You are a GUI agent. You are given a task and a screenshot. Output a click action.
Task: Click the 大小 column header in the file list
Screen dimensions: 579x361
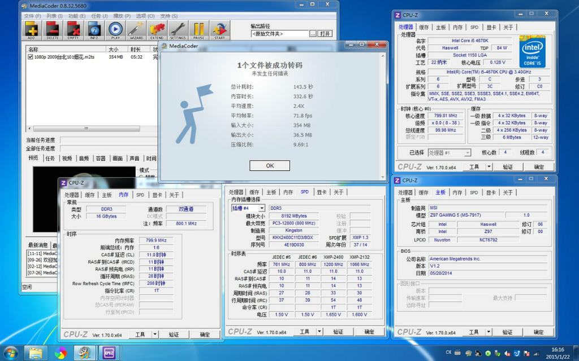pyautogui.click(x=118, y=50)
